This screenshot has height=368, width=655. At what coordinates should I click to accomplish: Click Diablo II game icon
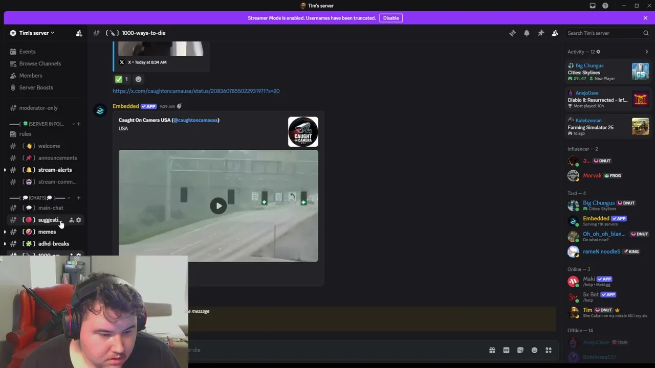pyautogui.click(x=640, y=99)
